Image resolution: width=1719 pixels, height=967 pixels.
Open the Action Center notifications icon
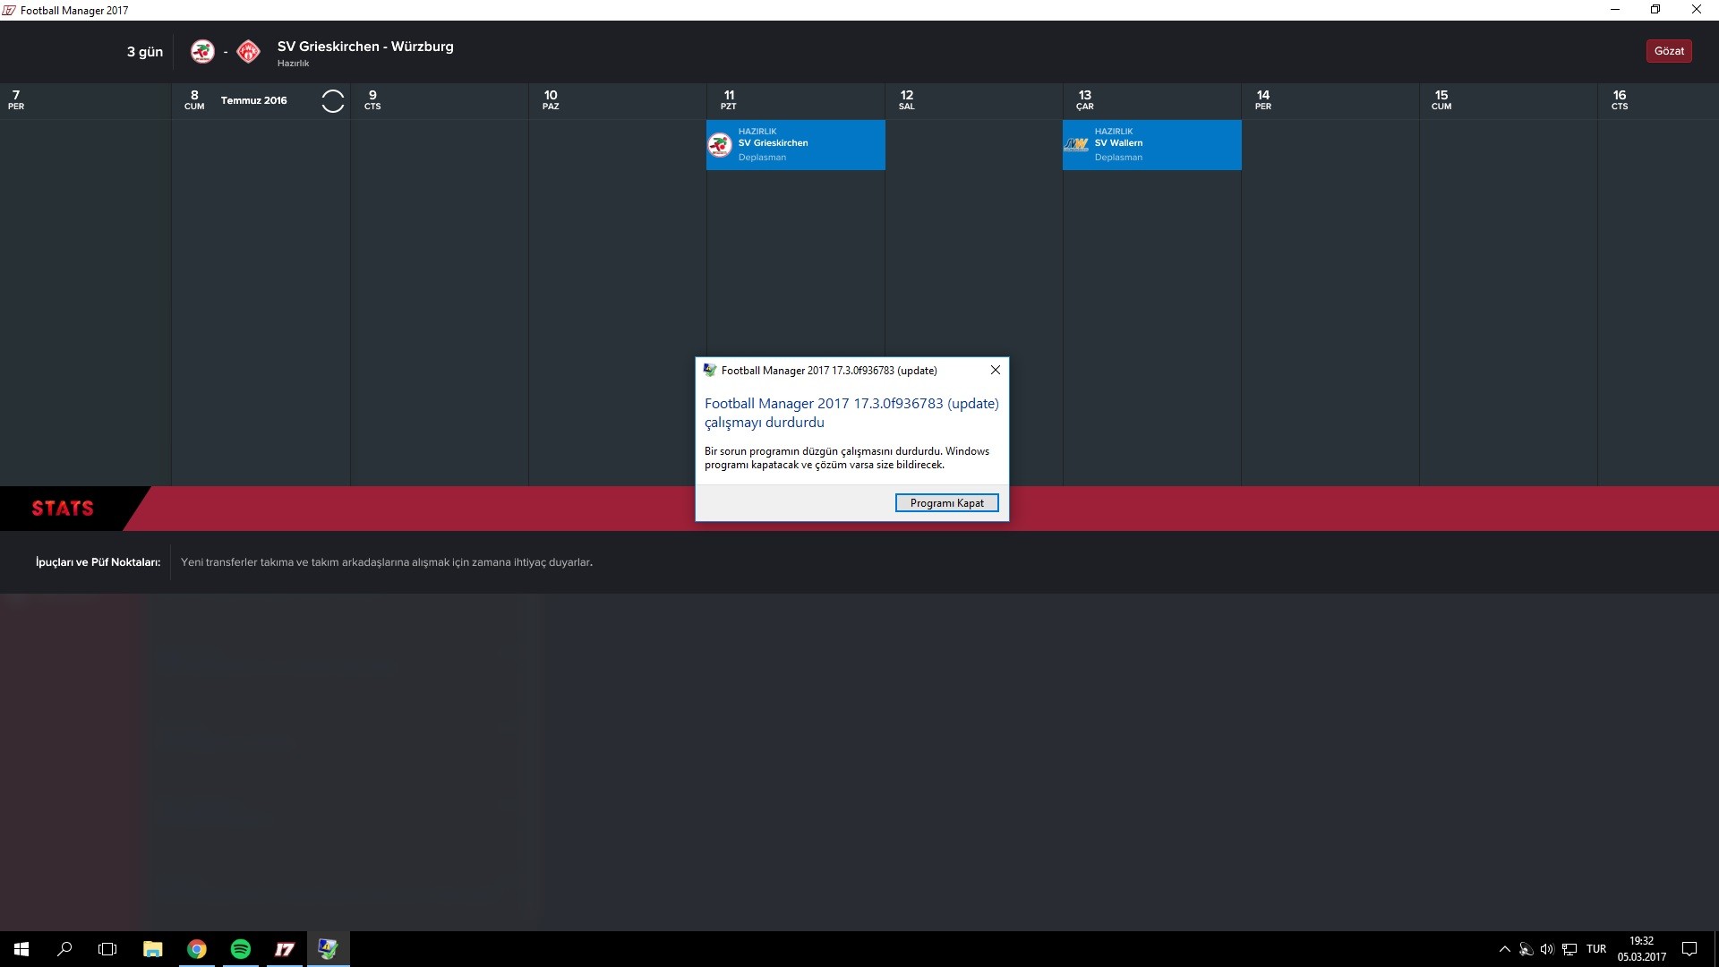coord(1689,949)
